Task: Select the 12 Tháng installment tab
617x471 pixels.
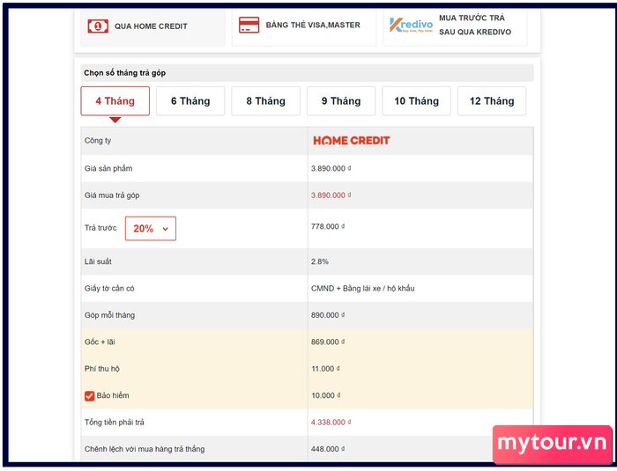Action: pos(492,101)
